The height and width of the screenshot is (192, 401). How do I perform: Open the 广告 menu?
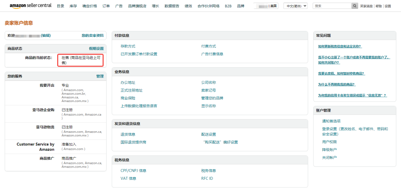119,6
